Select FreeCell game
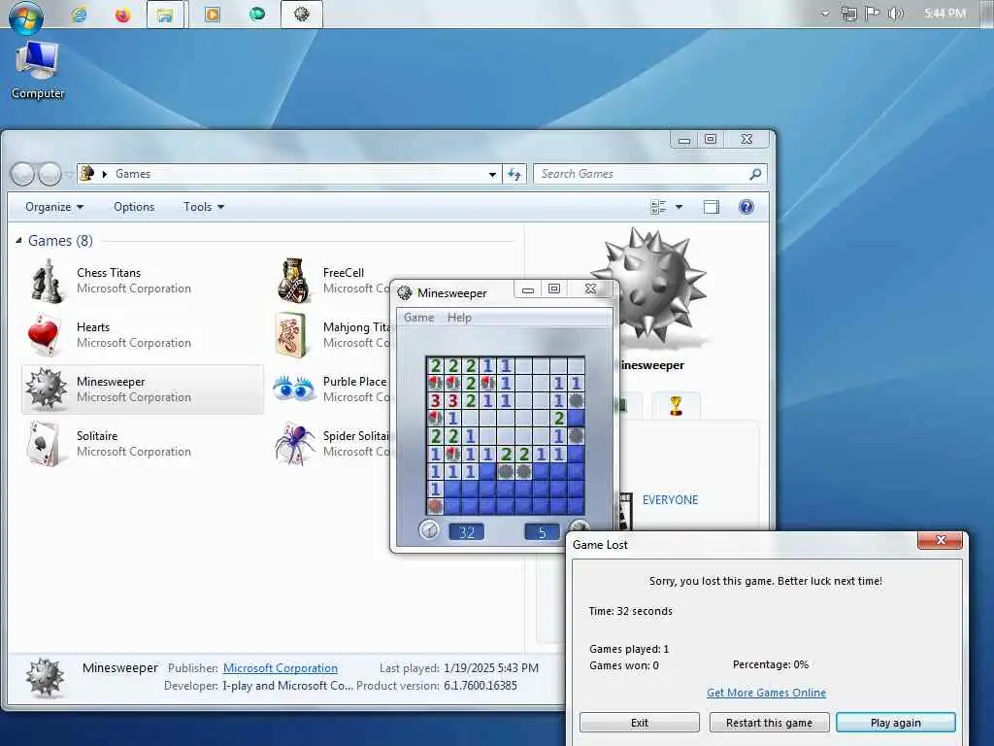 coord(332,281)
